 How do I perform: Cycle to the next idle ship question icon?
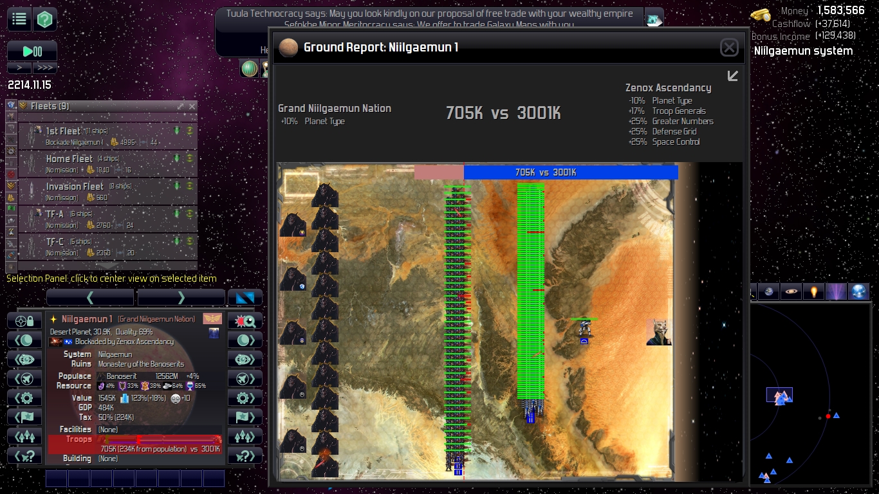(x=245, y=456)
